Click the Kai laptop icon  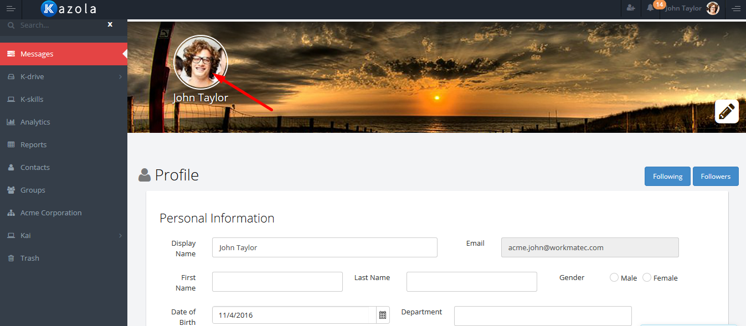pyautogui.click(x=11, y=235)
